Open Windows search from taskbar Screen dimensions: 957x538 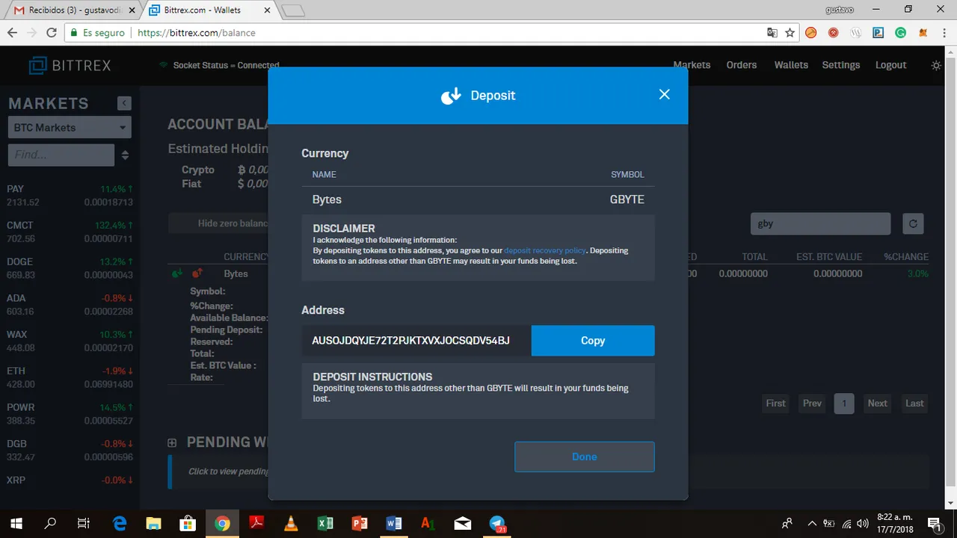[x=50, y=524]
